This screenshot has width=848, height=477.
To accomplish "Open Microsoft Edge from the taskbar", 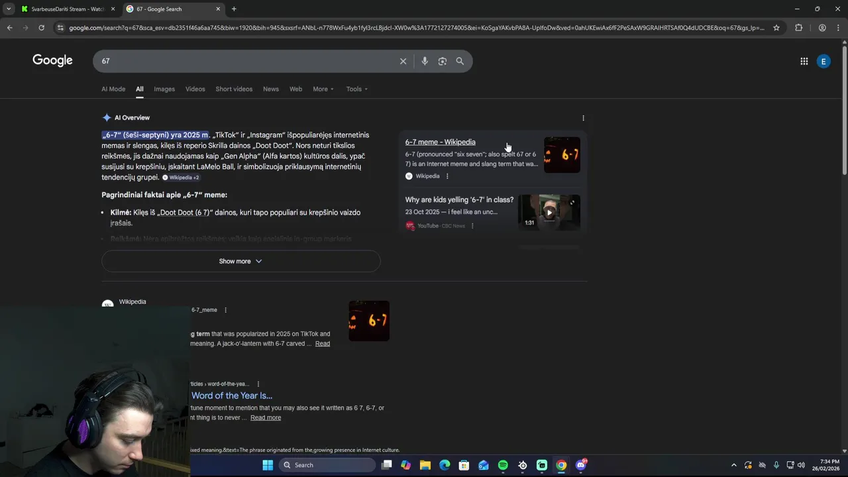I will point(445,465).
